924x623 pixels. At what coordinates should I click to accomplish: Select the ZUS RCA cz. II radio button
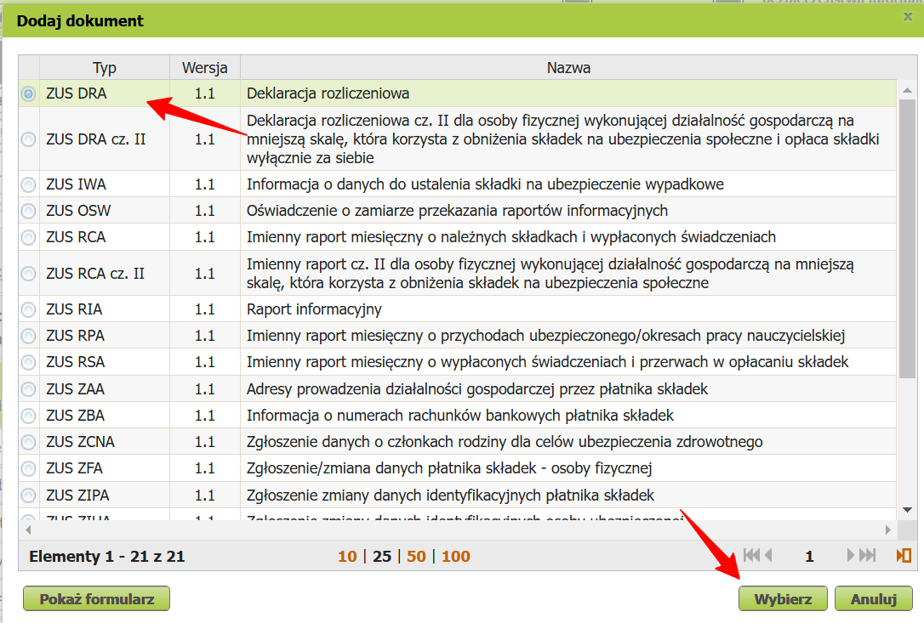click(28, 274)
